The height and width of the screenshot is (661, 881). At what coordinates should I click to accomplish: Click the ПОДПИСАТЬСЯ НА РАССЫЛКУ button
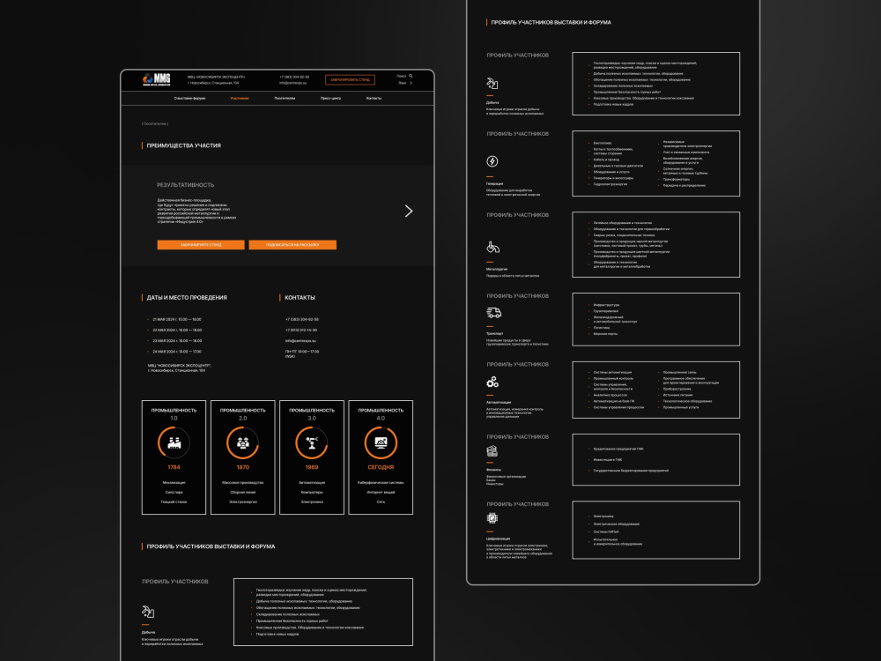292,245
